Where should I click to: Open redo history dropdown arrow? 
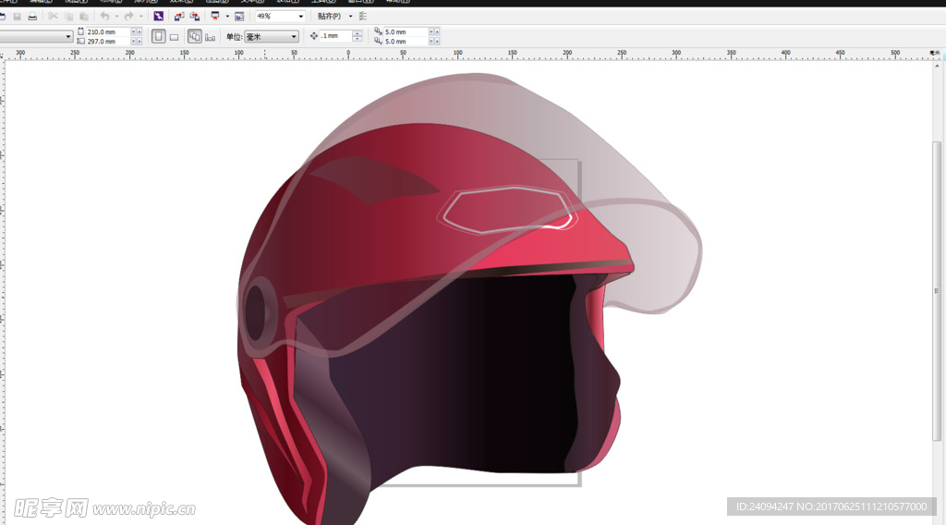click(x=141, y=17)
